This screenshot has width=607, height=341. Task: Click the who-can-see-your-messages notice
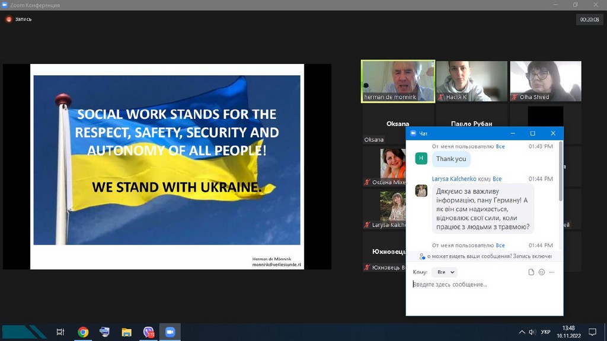coord(485,256)
